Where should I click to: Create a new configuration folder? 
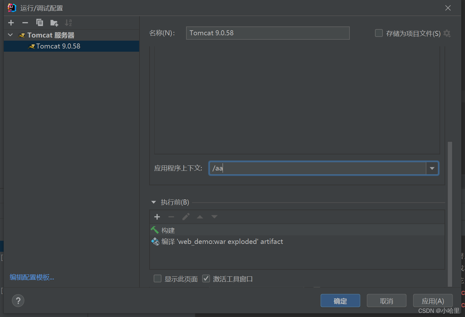pos(54,23)
